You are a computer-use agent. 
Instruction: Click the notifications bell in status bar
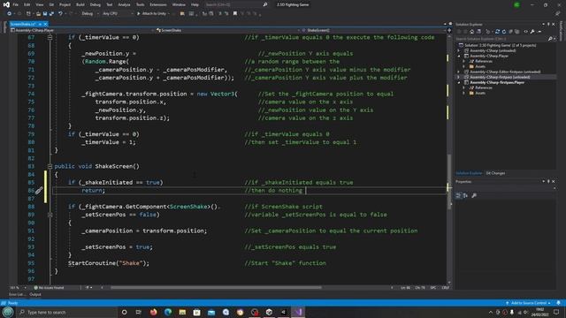(558, 303)
